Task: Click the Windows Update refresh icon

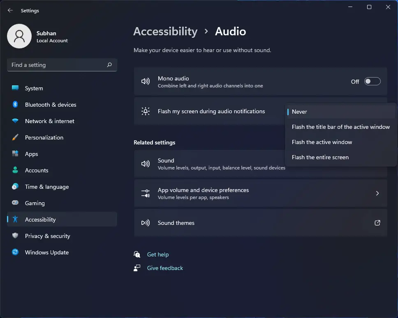Action: 15,252
